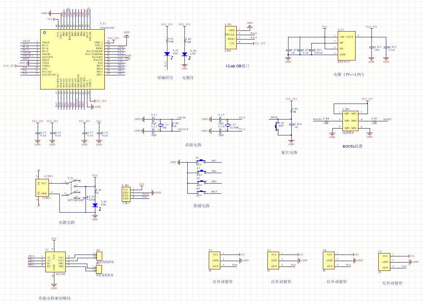Click the 晶振电路 section label

tap(193, 145)
